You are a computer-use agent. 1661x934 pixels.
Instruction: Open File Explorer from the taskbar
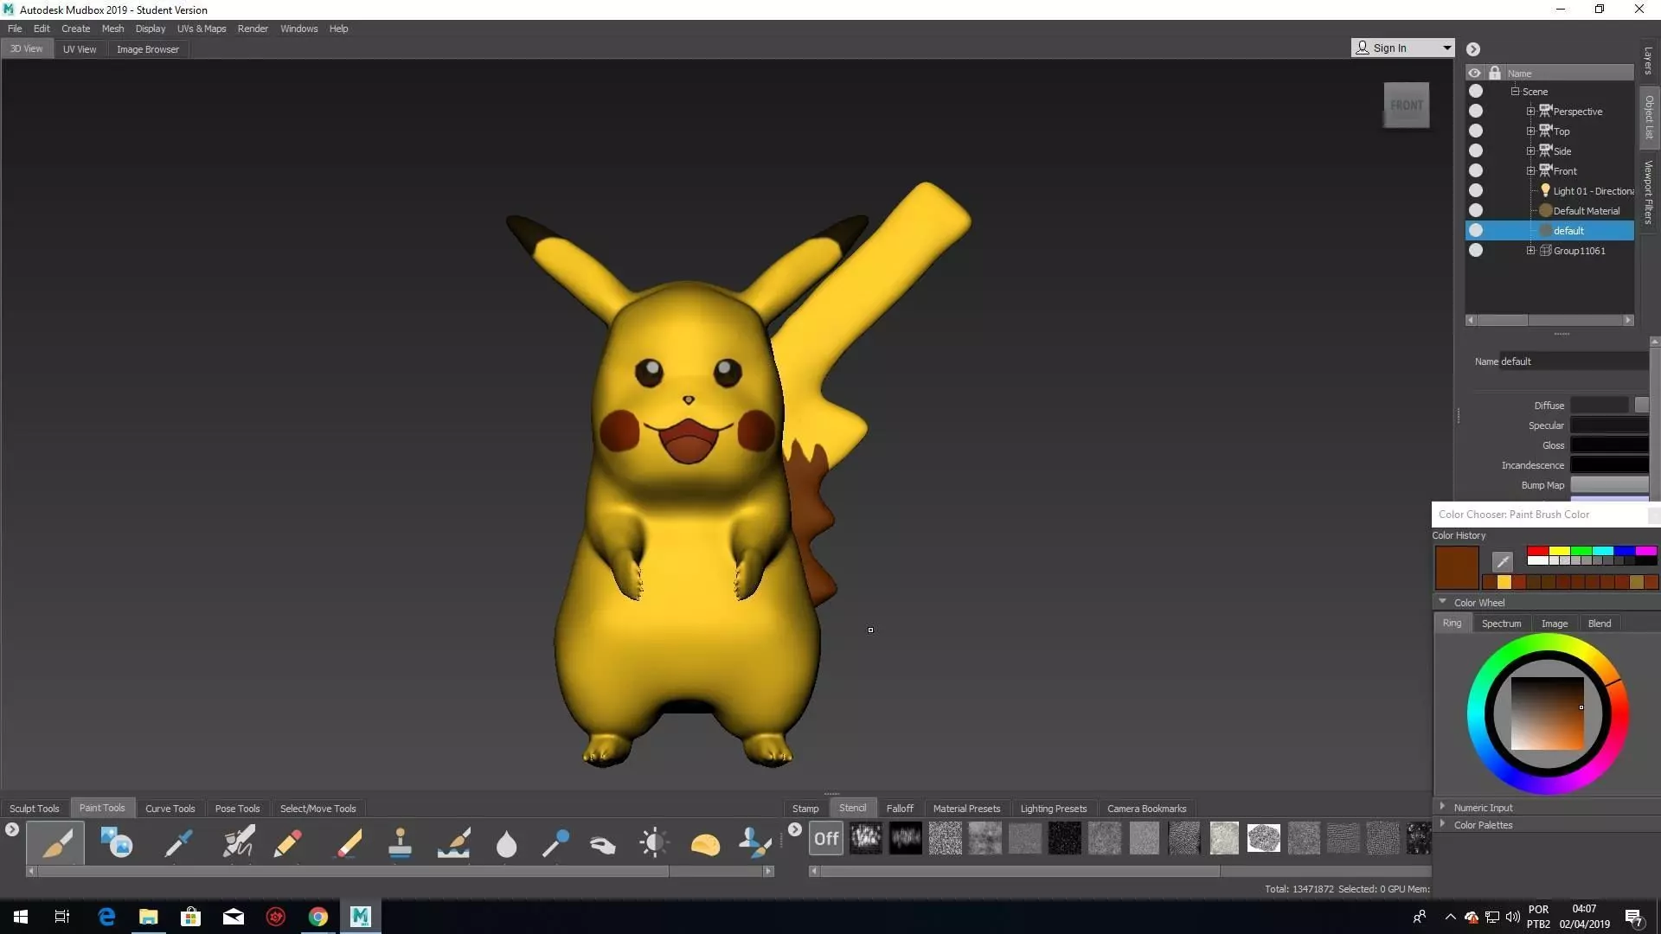(x=149, y=917)
